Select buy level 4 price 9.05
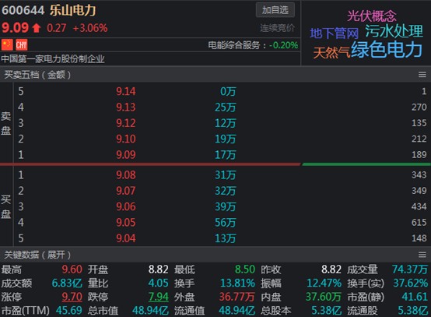Viewport: 431px width, 317px height. coord(126,222)
